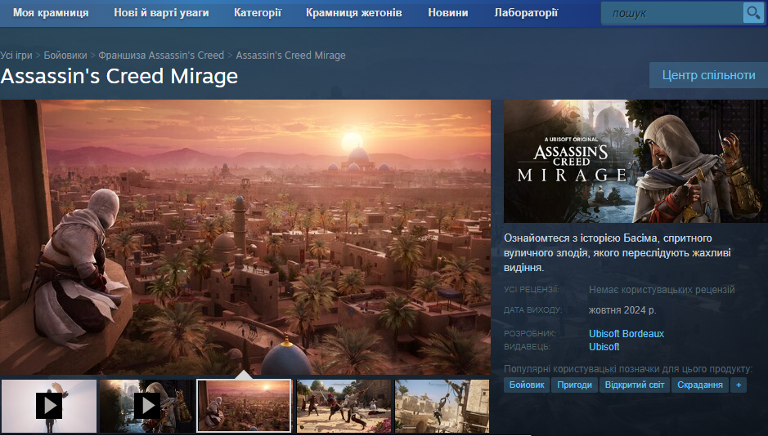This screenshot has height=436, width=768.
Task: Open the 'Моя крамниця' menu
Action: pyautogui.click(x=51, y=13)
